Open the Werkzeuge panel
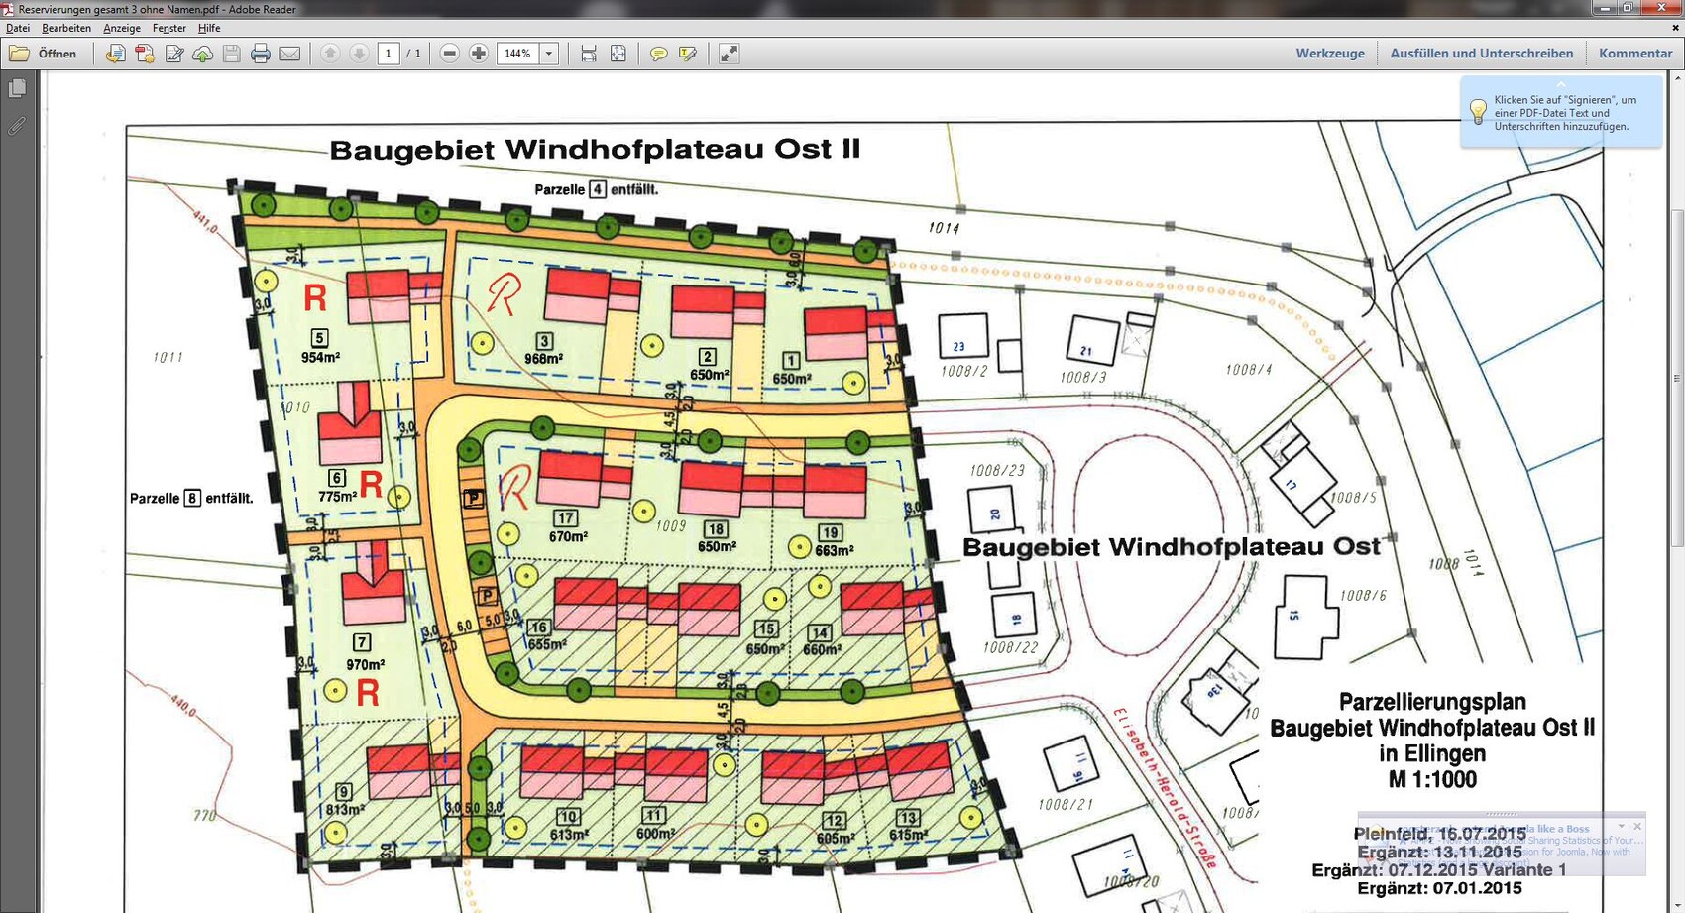The width and height of the screenshot is (1685, 913). tap(1329, 54)
